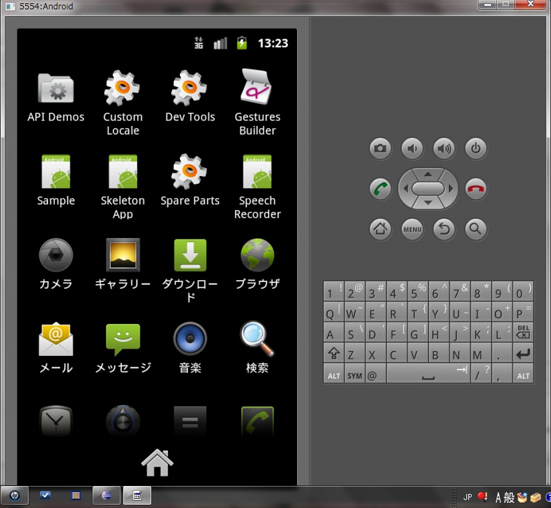
Task: Click the period key on the emulator keyboard
Action: coord(502,353)
